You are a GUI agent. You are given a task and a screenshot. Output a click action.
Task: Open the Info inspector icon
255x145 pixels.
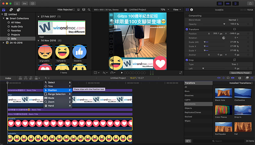point(191,10)
